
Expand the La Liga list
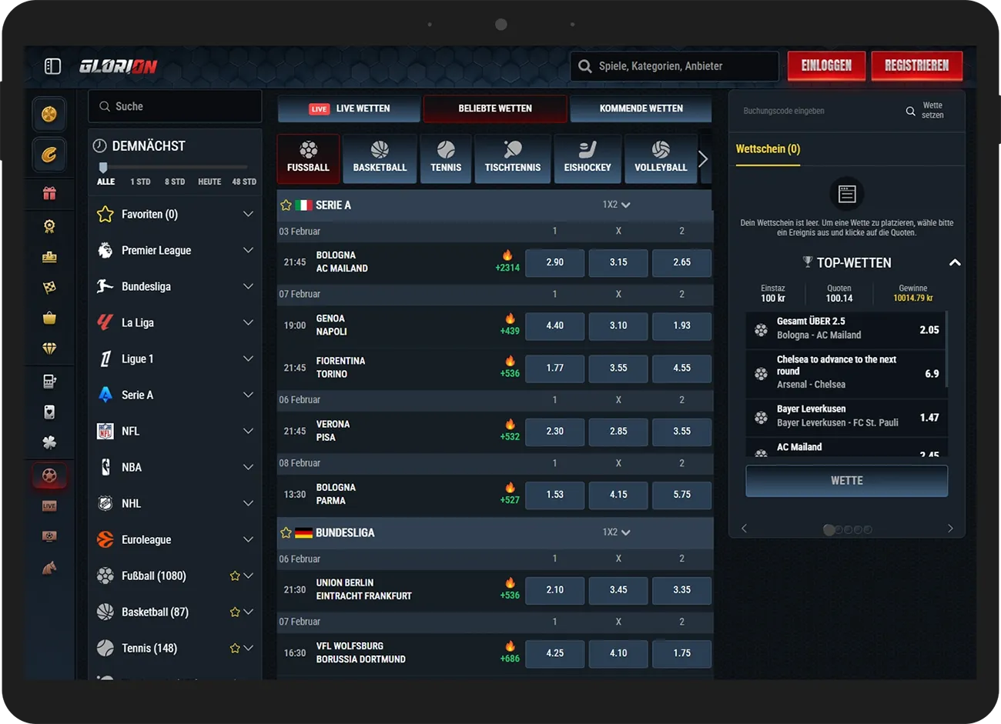[248, 322]
